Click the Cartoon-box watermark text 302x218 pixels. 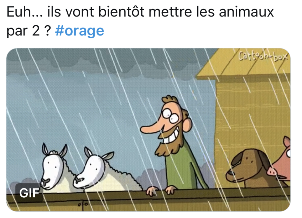[263, 56]
